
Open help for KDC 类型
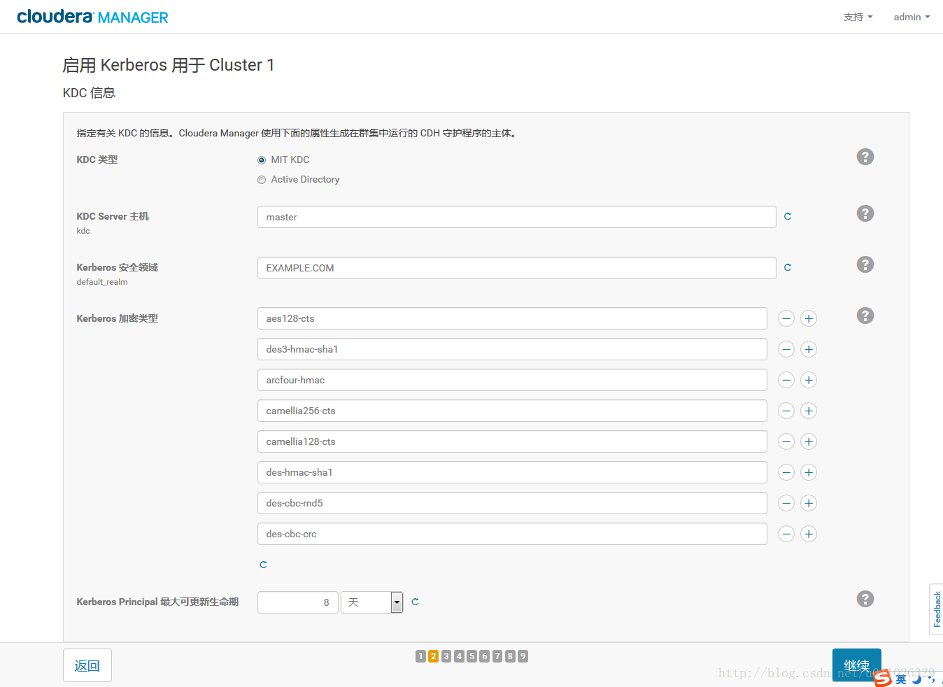865,157
